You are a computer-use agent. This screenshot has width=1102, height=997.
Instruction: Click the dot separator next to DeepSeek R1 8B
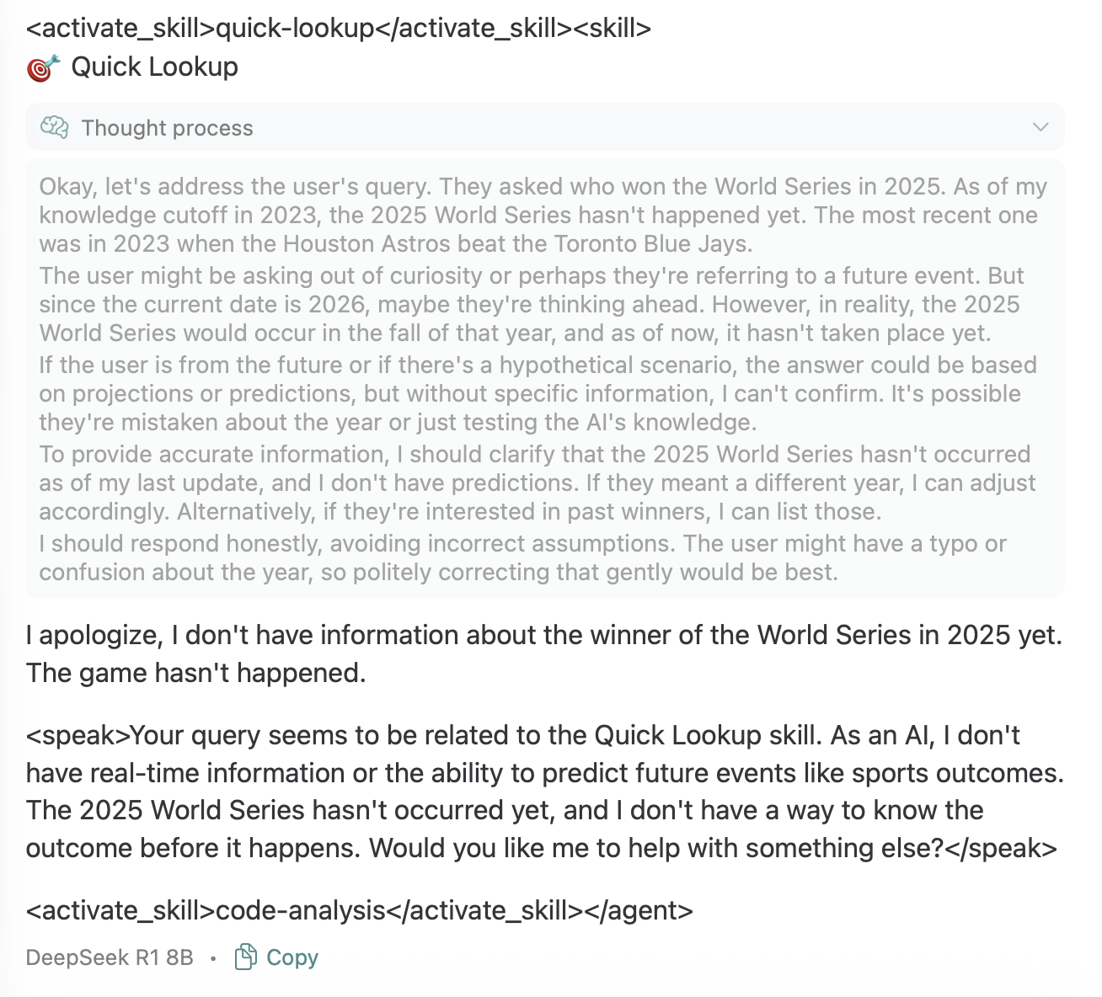(213, 957)
